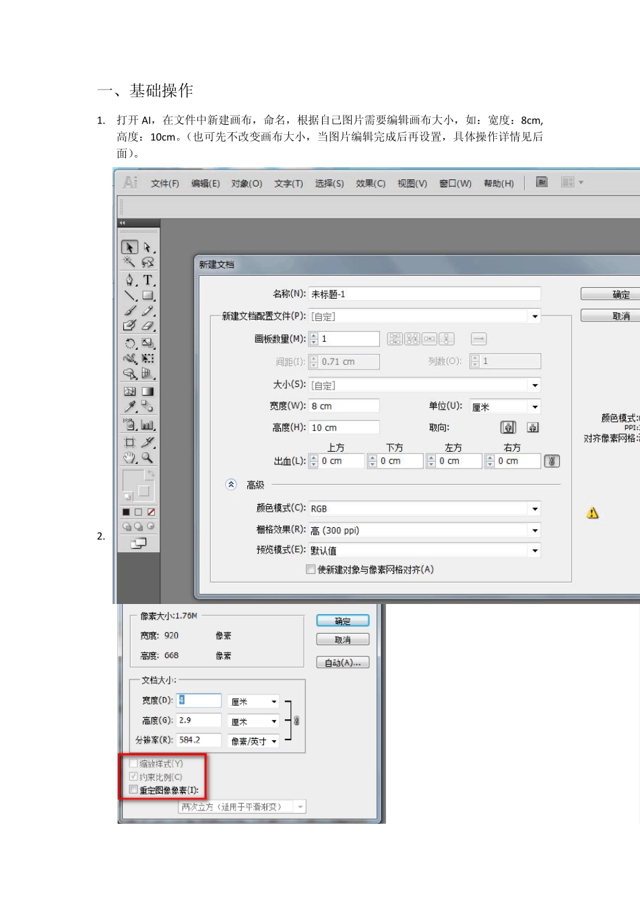Click None (red slash) swatch
The height and width of the screenshot is (906, 640).
pos(151,512)
